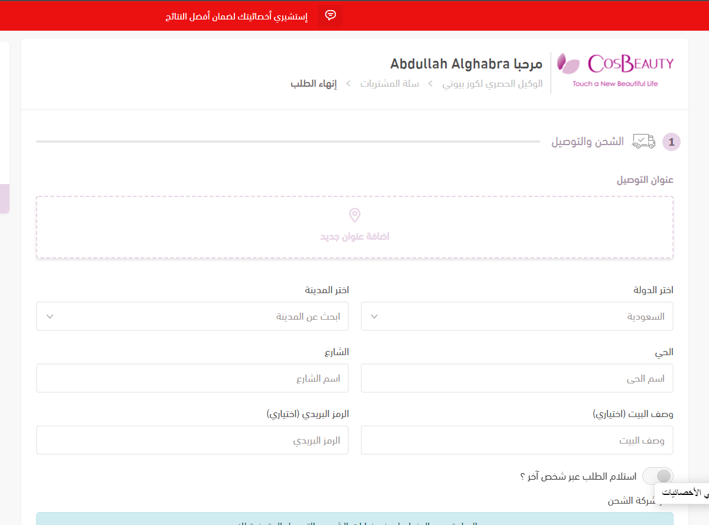Image resolution: width=709 pixels, height=525 pixels.
Task: Click the postal code field
Action: pos(192,441)
